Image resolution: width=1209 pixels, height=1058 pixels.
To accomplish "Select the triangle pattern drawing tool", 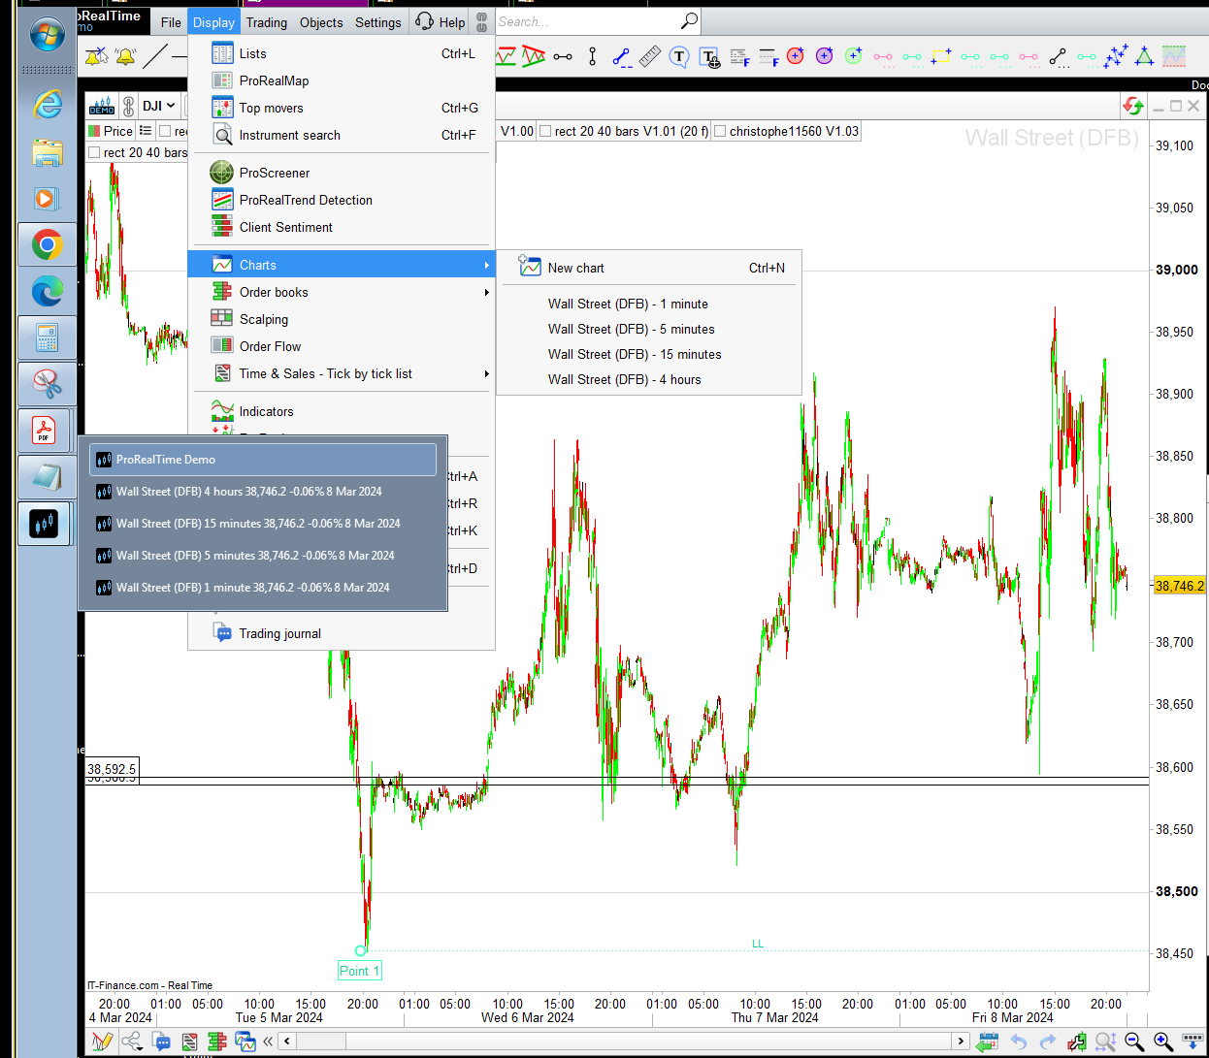I will [534, 56].
